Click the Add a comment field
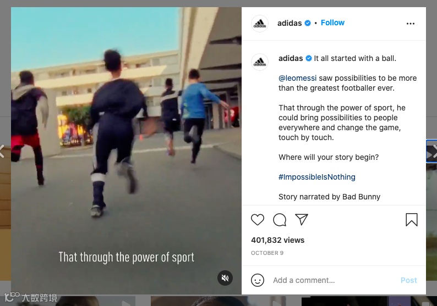This screenshot has width=437, height=306. (x=335, y=280)
